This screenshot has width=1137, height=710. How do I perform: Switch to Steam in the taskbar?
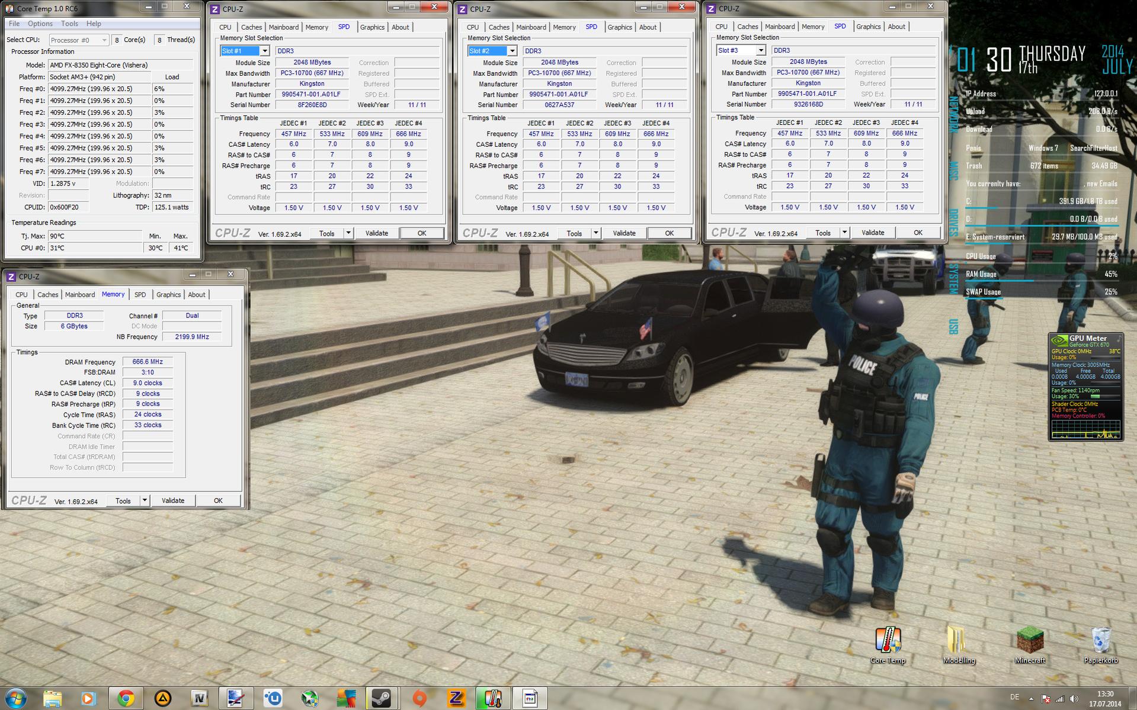click(x=381, y=699)
